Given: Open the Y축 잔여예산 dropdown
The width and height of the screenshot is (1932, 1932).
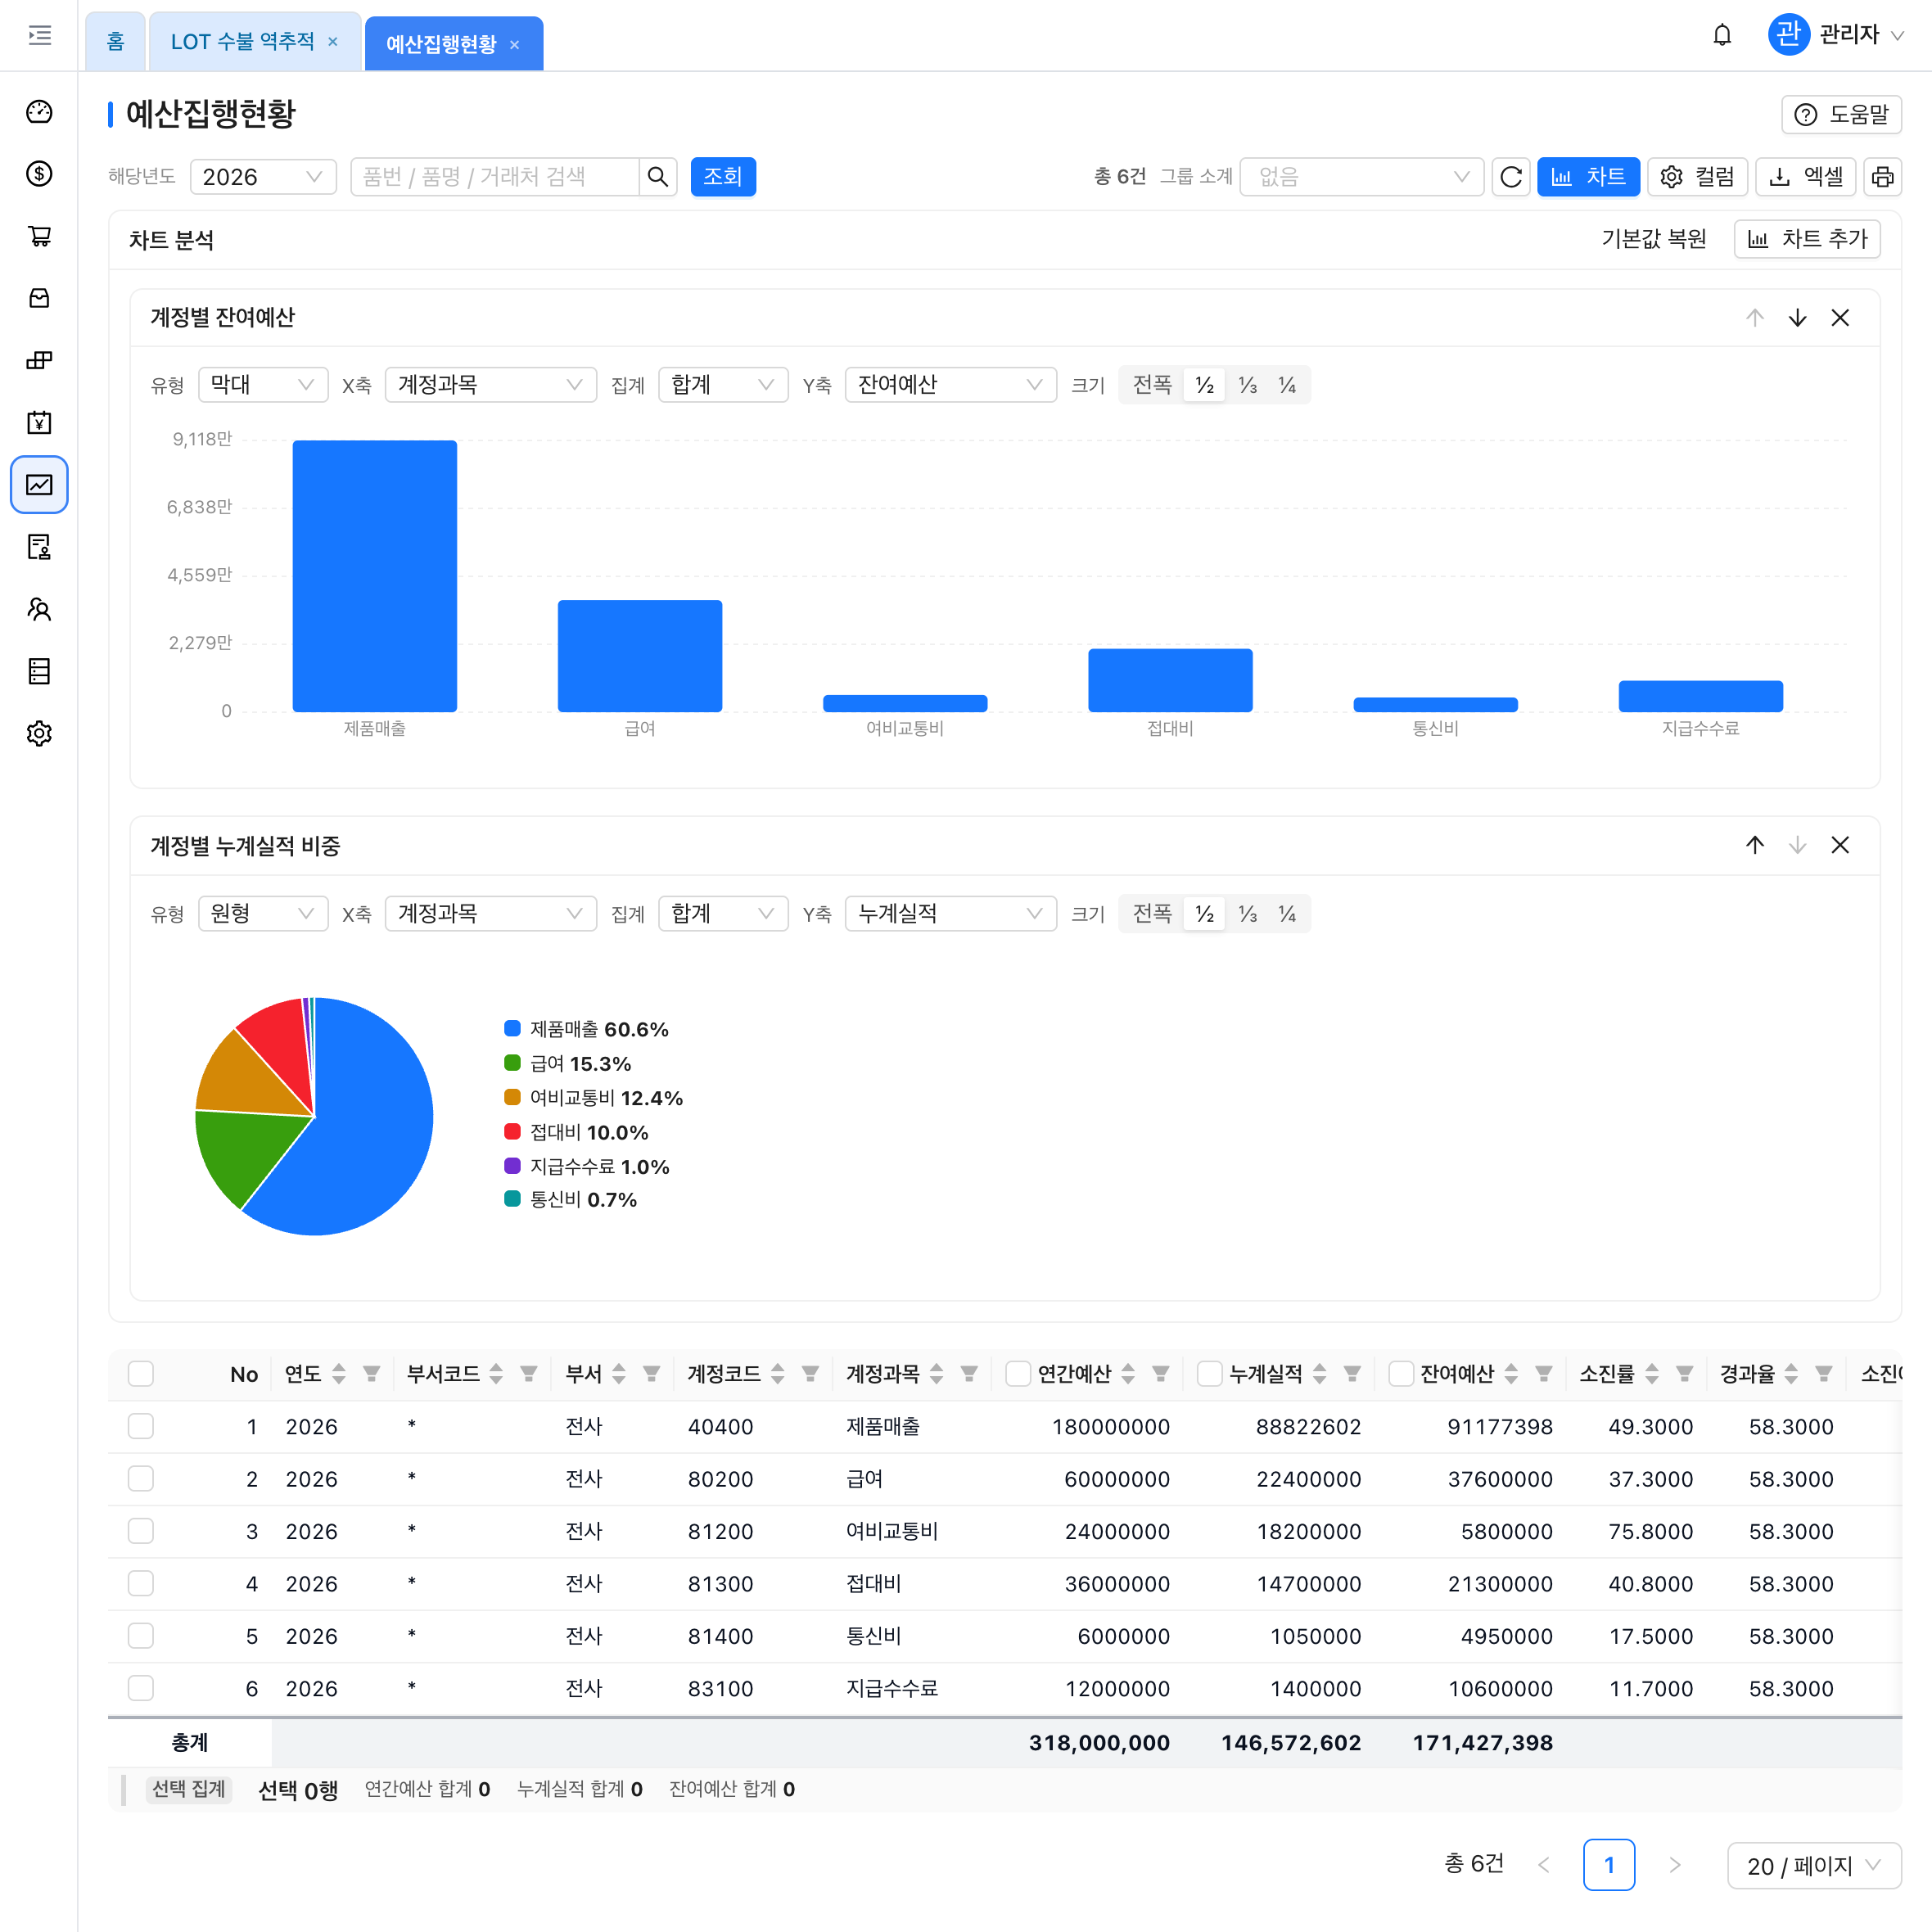Looking at the screenshot, I should click(x=950, y=385).
